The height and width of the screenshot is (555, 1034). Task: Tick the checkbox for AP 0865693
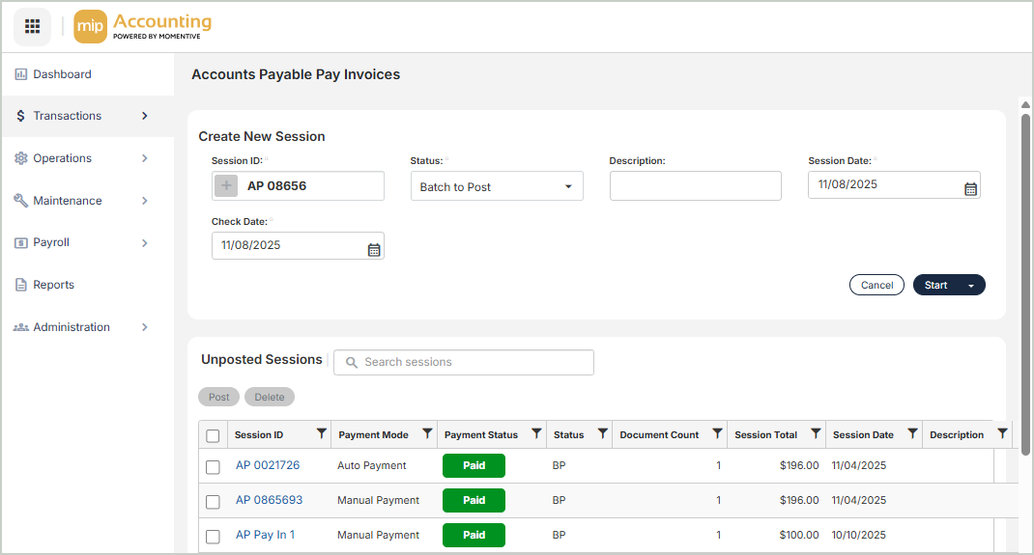pos(213,502)
